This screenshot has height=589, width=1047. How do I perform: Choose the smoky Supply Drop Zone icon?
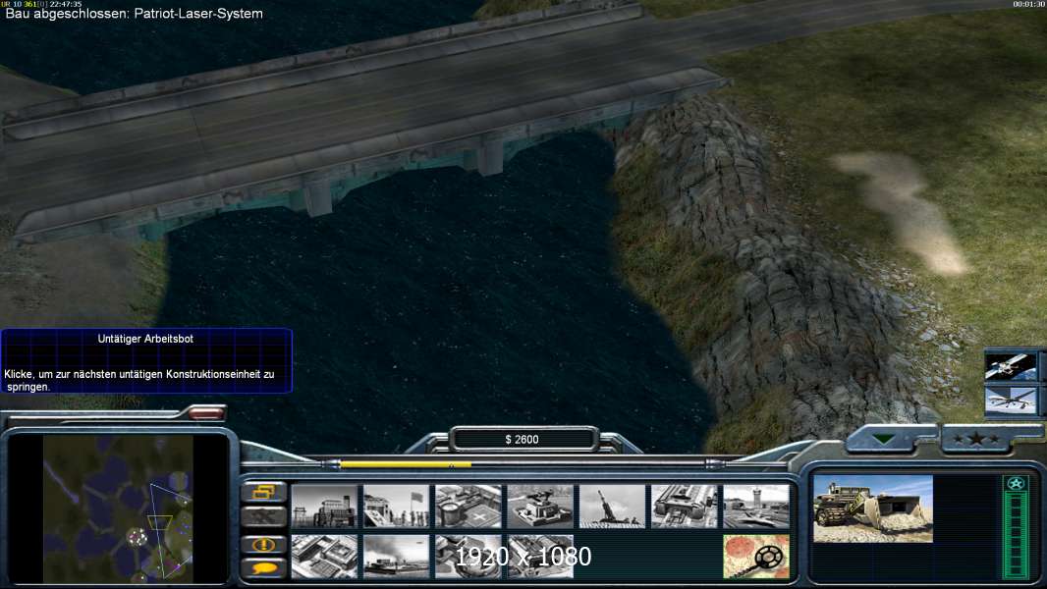pyautogui.click(x=396, y=557)
